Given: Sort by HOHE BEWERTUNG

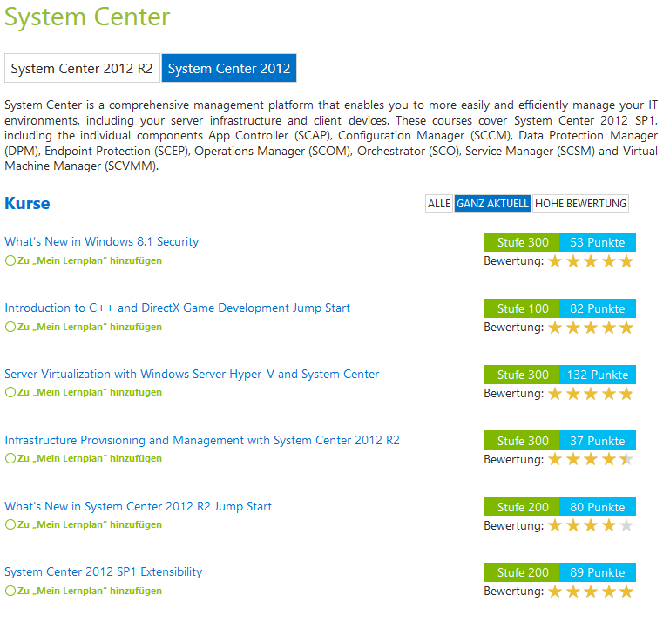Looking at the screenshot, I should click(x=580, y=203).
